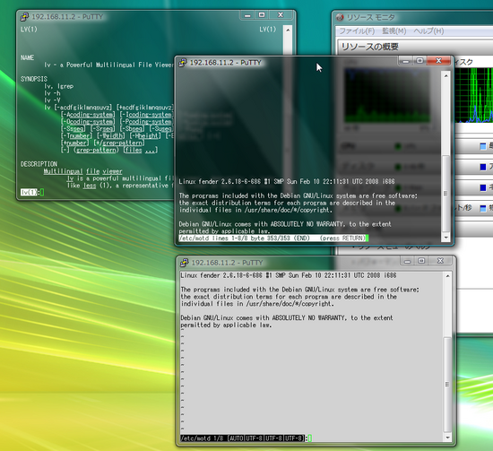Close the gray bottom PuTTY window
Screen dimensions: 493x451
(440, 261)
